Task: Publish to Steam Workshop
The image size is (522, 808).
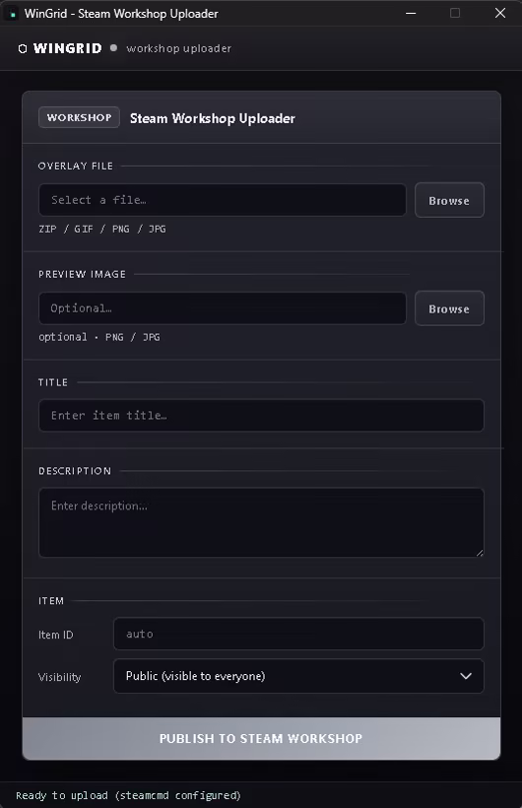Action: (261, 738)
